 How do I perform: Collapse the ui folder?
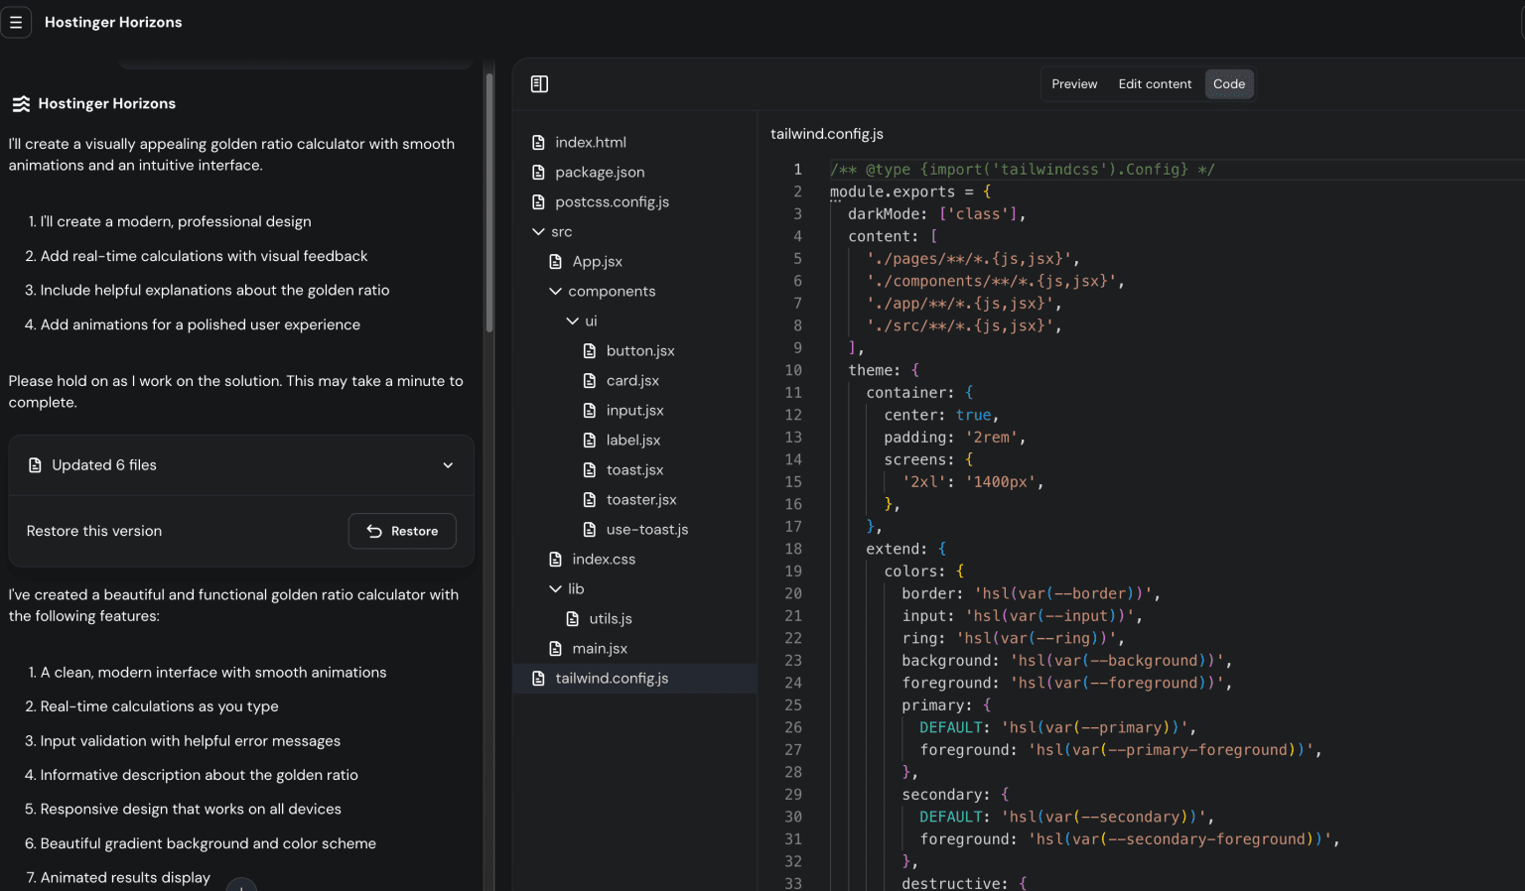point(573,321)
